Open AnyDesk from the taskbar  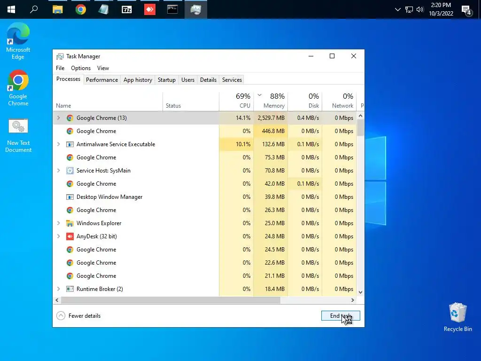[150, 9]
